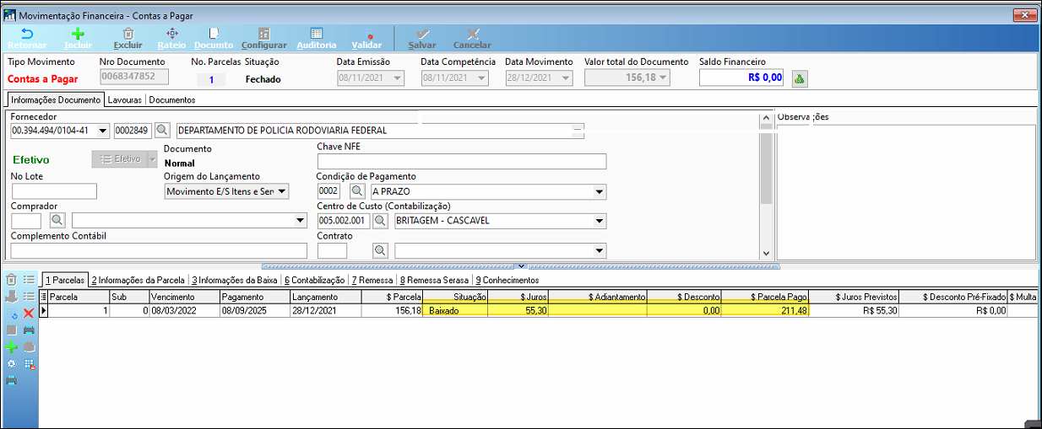Click the Comprador search magnifier
The height and width of the screenshot is (429, 1042).
57,221
